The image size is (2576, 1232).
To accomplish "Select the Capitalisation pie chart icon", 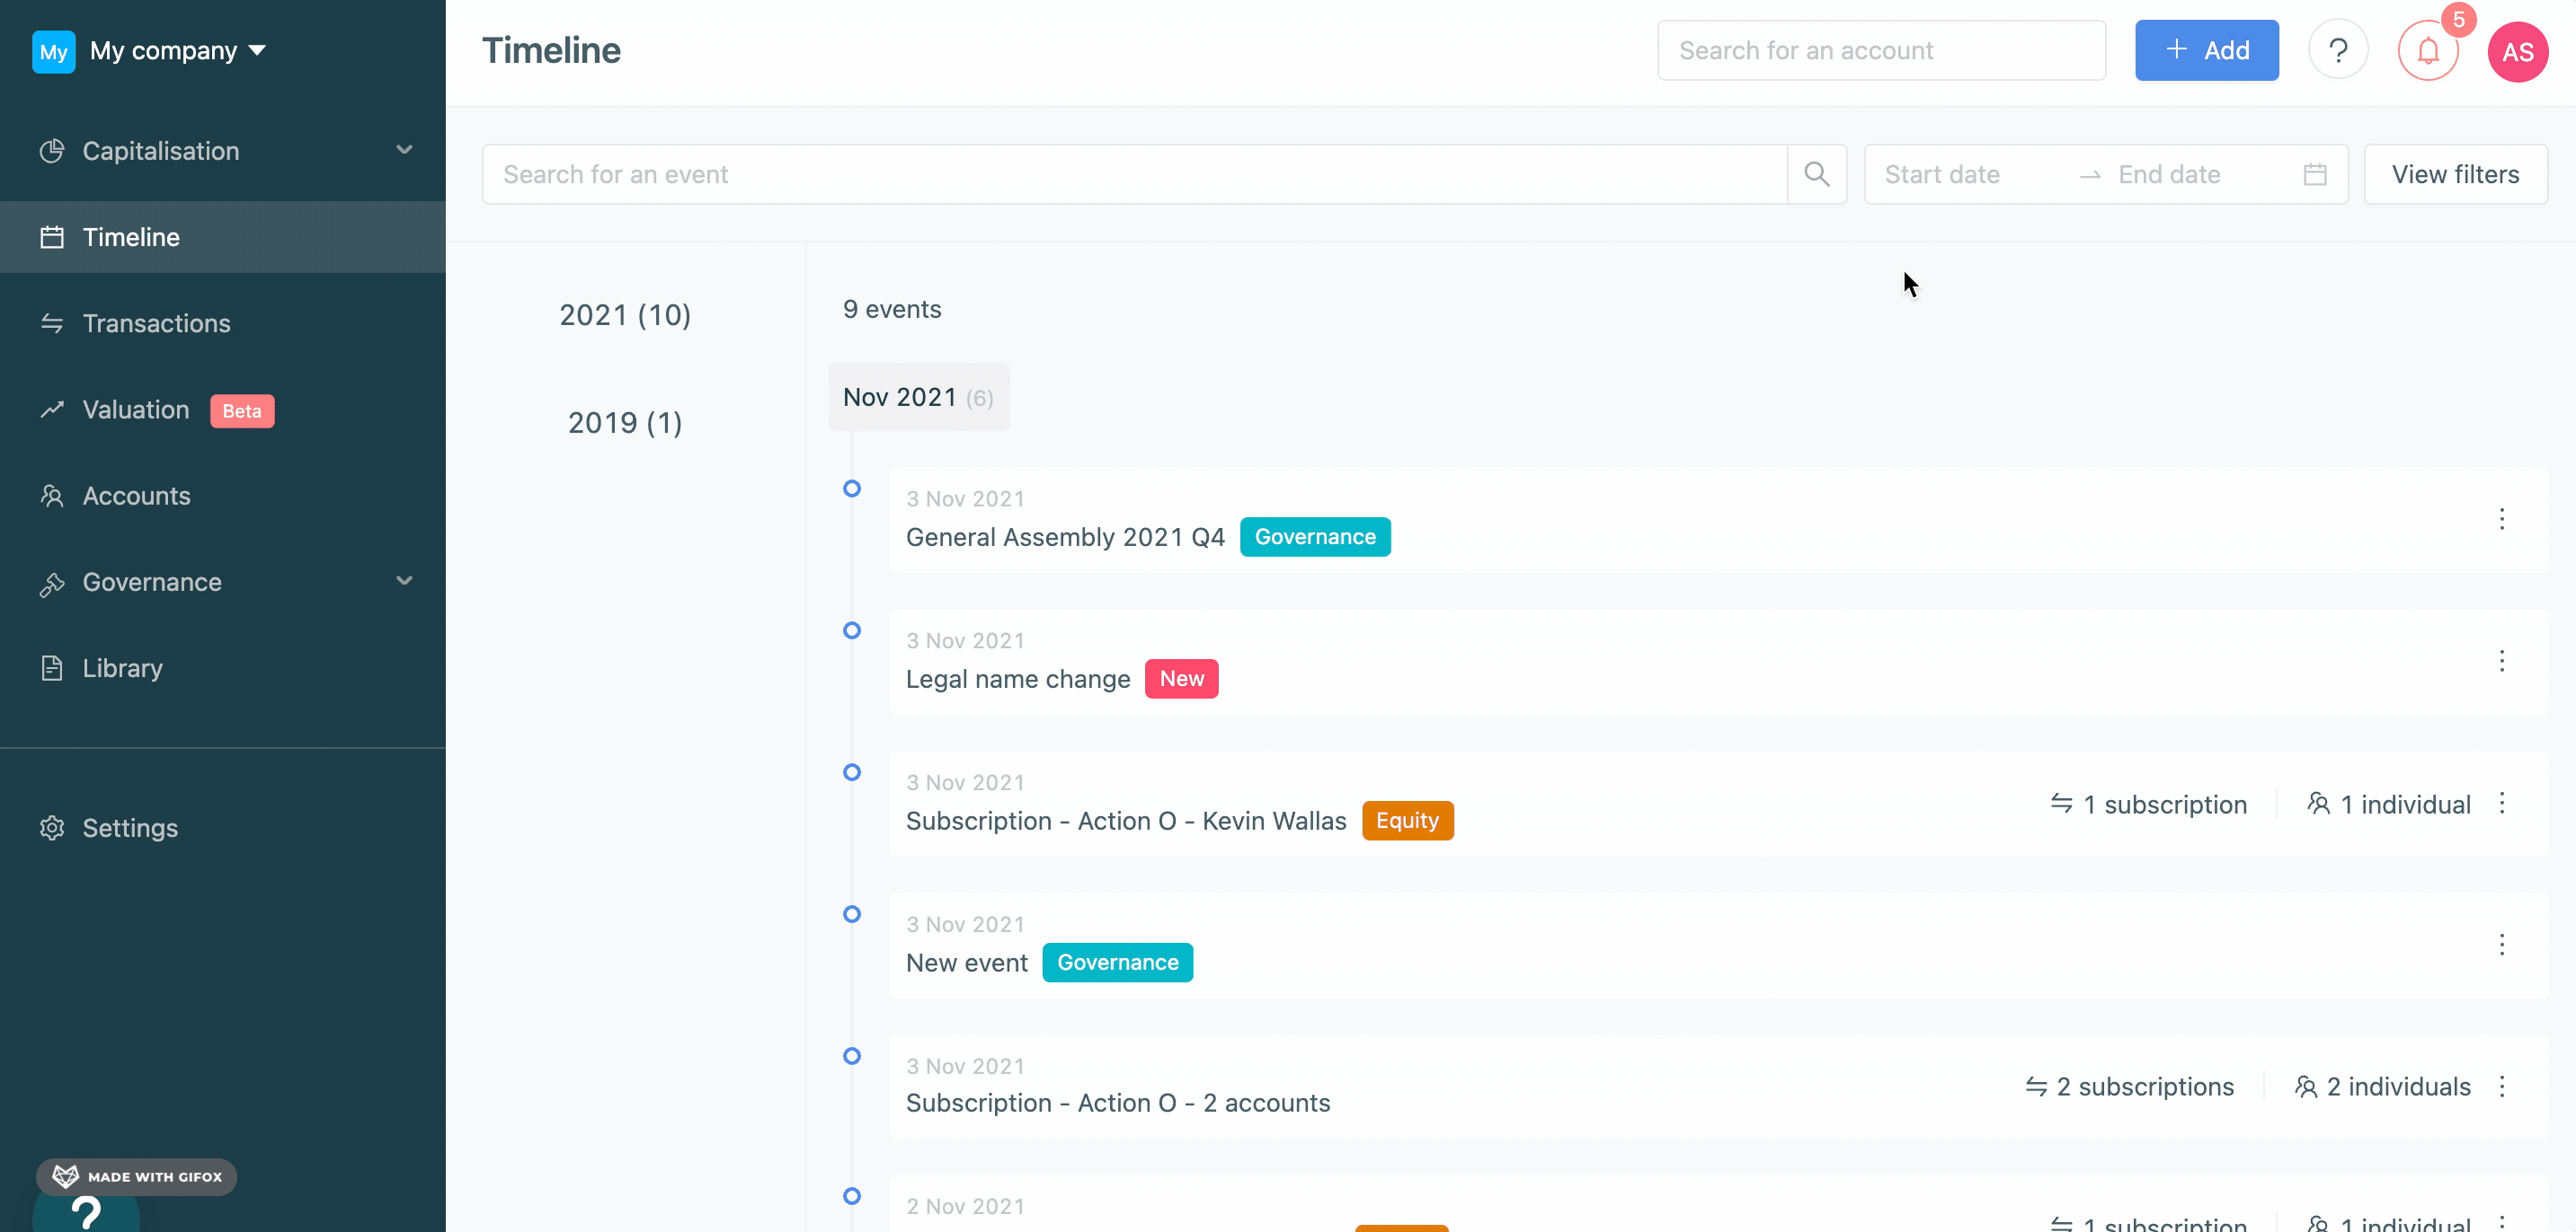I will [x=52, y=151].
